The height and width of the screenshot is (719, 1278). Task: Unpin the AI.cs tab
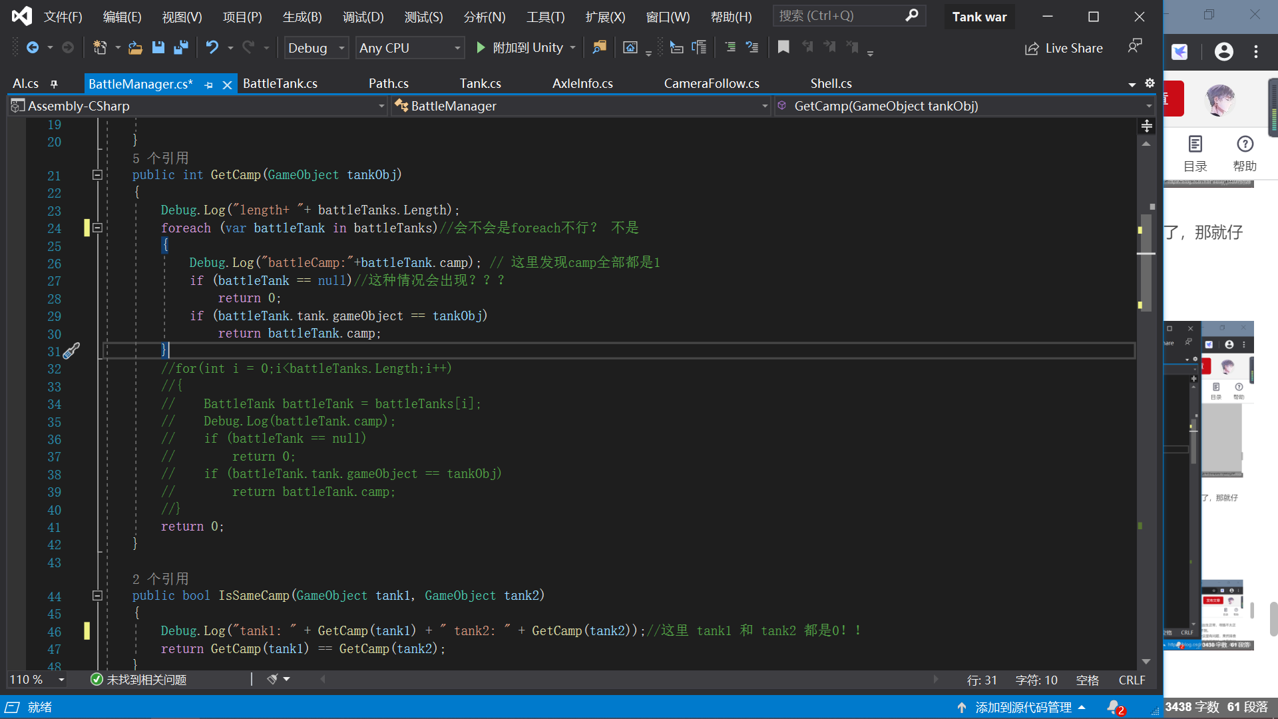coord(55,83)
